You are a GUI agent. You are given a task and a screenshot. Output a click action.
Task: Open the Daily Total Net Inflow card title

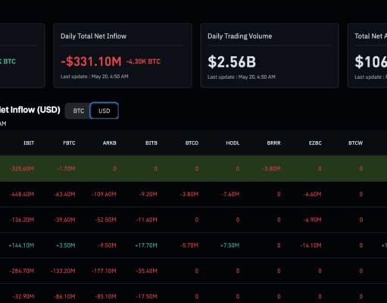(x=93, y=36)
